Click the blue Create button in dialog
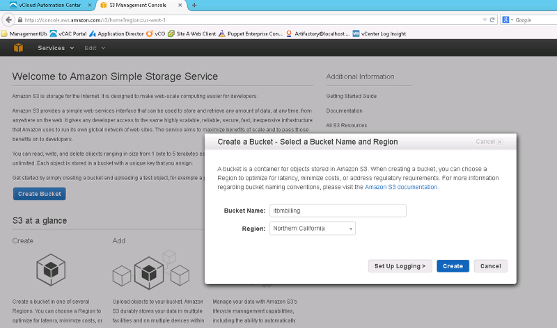The height and width of the screenshot is (328, 557). pos(453,266)
